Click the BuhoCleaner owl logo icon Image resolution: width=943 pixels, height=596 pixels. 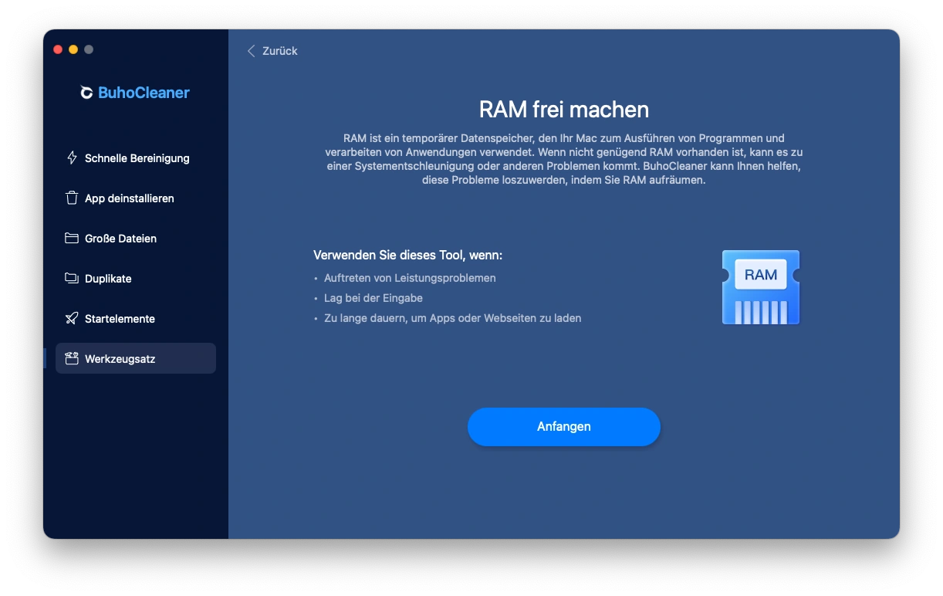click(87, 93)
